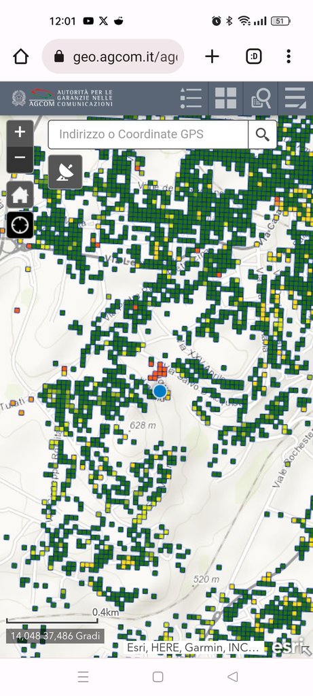The image size is (313, 696).
Task: Expand the Esri attribution text
Action: coord(194,647)
